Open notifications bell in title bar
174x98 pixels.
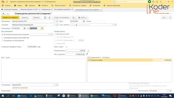(149, 2)
